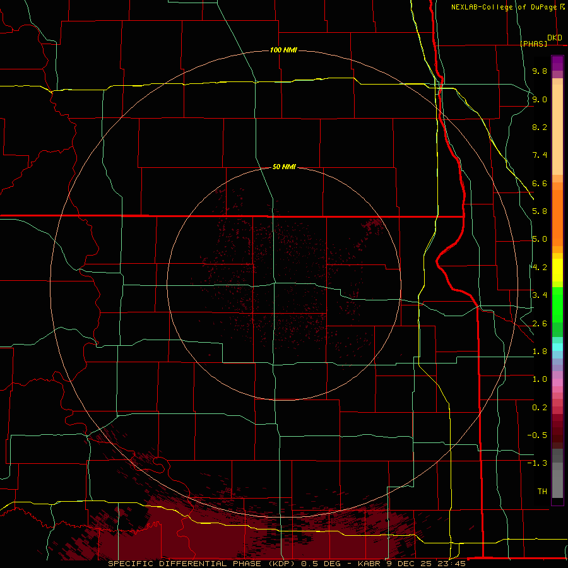Click the 5.8 scale value
Screen dimensions: 568x568
(x=540, y=211)
